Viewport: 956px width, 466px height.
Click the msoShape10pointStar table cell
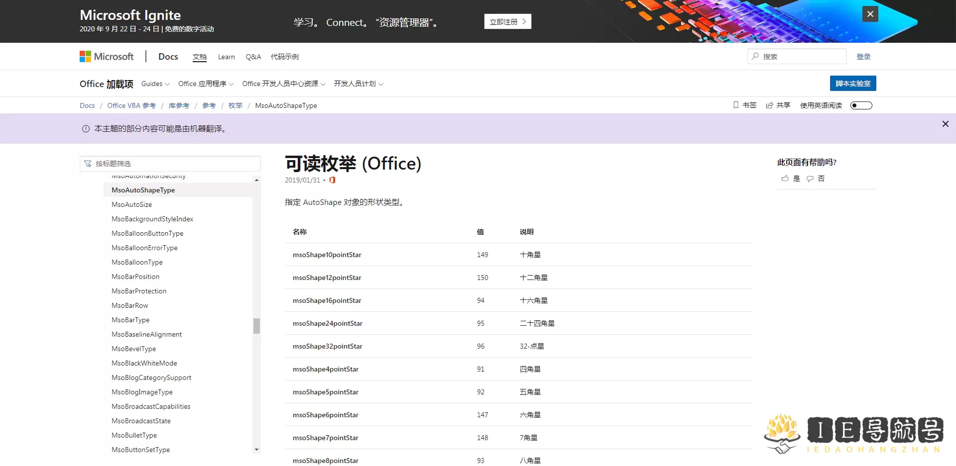pos(327,255)
